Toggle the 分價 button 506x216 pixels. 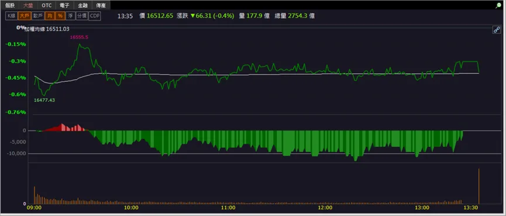[82, 16]
